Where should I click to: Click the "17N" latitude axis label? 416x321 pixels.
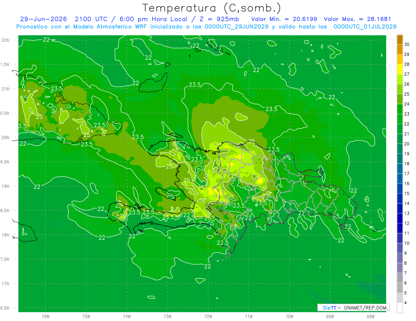coord(5,284)
